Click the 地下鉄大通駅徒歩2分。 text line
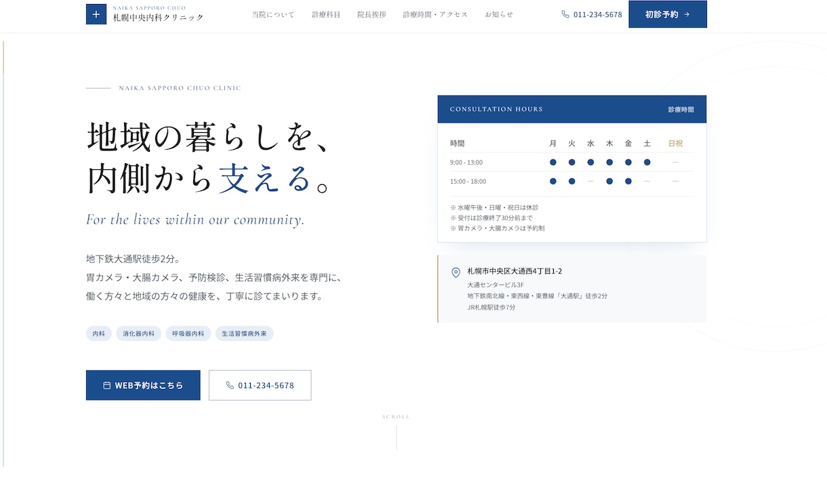The height and width of the screenshot is (496, 827). pos(133,259)
